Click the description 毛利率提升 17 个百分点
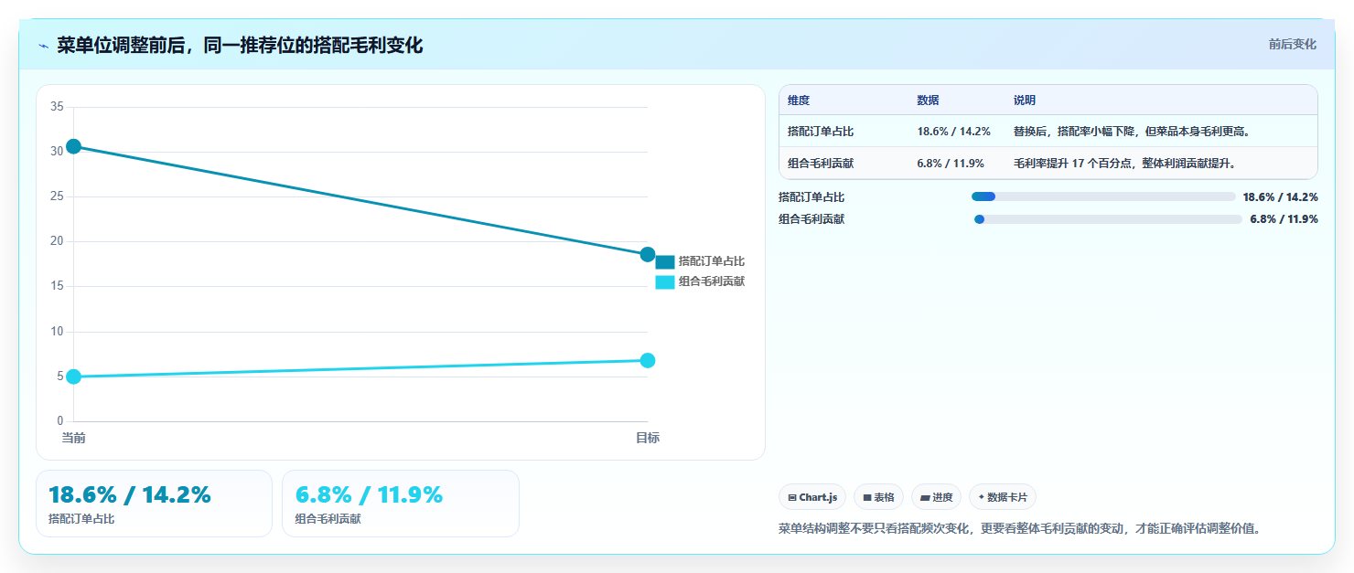1354x573 pixels. pos(1125,164)
